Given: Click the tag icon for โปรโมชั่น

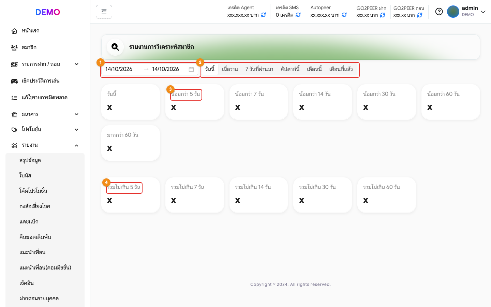Looking at the screenshot, I should pos(14,130).
